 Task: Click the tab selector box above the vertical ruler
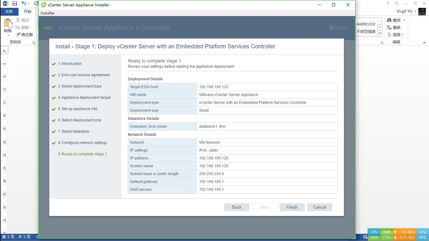pyautogui.click(x=5, y=50)
